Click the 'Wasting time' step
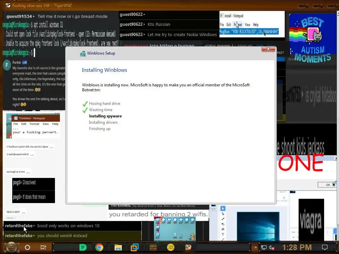This screenshot has width=339, height=254. 101,110
